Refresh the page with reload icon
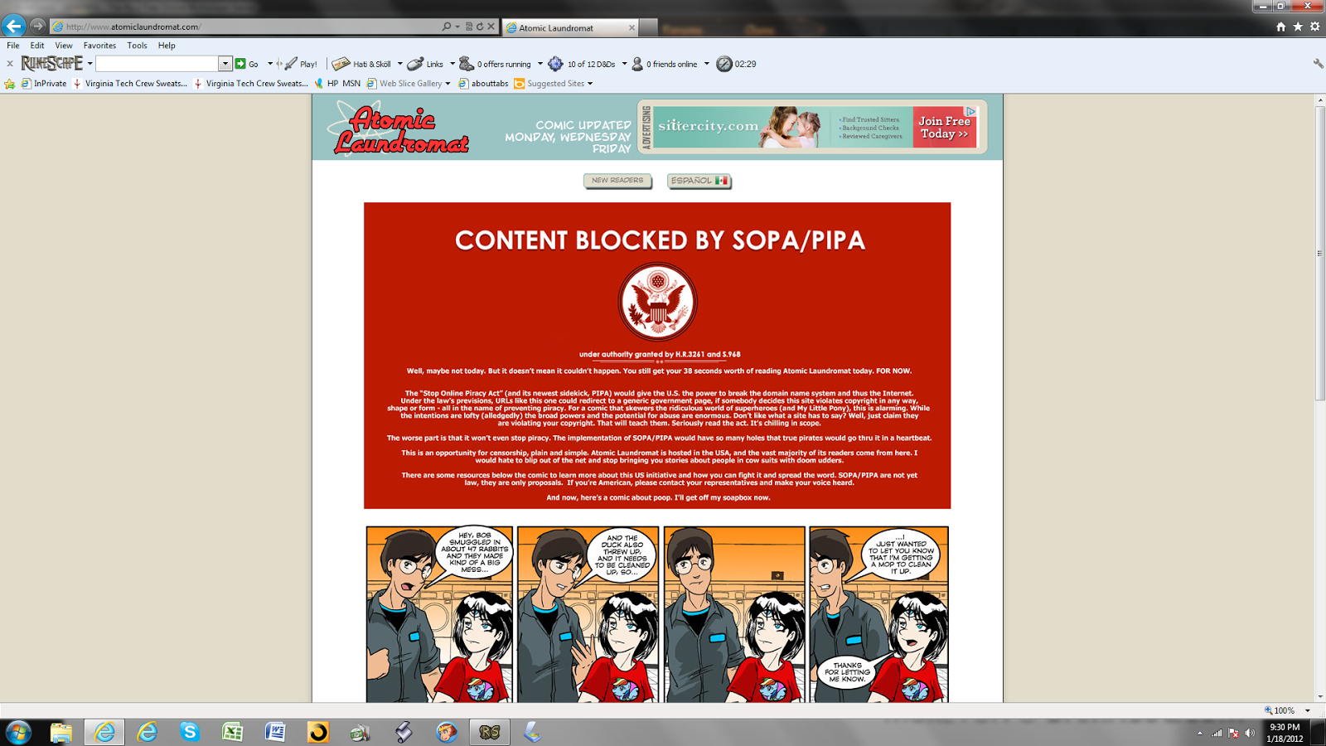Viewport: 1326px width, 746px height. click(480, 27)
